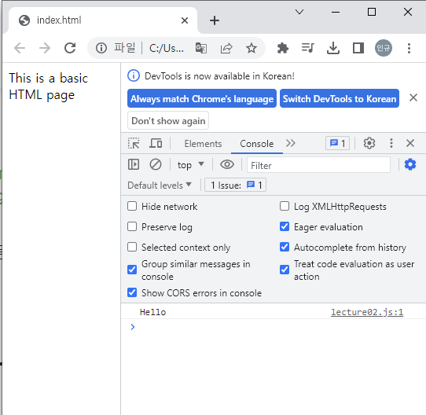Uncheck Group similar messages in console
Viewport: 426px width, 415px height.
(132, 270)
